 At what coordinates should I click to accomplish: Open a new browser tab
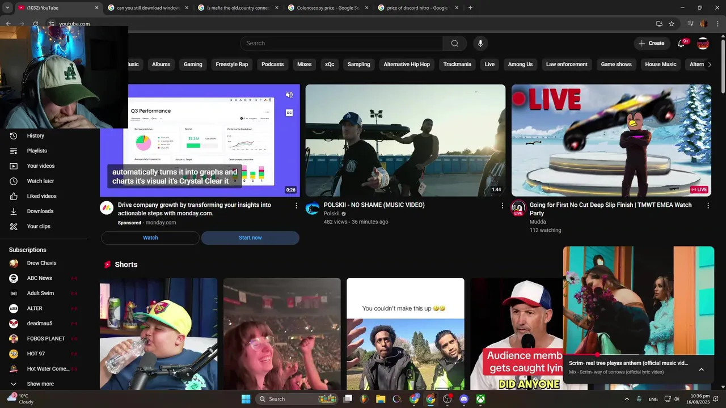click(470, 8)
